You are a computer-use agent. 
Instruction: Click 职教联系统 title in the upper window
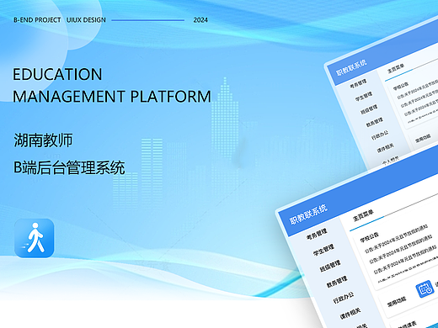tap(351, 67)
